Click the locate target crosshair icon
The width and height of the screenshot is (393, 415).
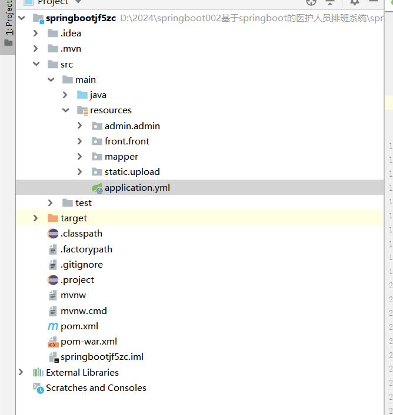(311, 2)
